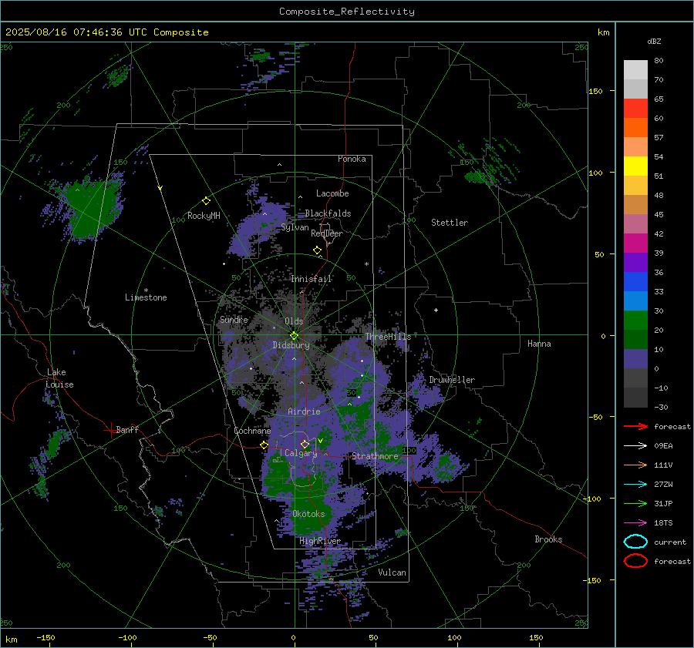Click the asterisk marker above Limestone
694x648 pixels.
pyautogui.click(x=146, y=290)
